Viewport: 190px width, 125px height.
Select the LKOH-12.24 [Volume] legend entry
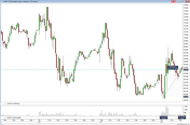[x=12, y=118]
